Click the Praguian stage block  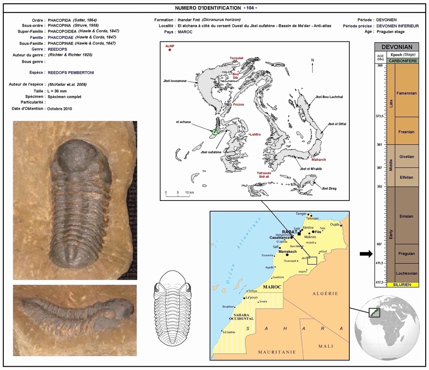[406, 254]
